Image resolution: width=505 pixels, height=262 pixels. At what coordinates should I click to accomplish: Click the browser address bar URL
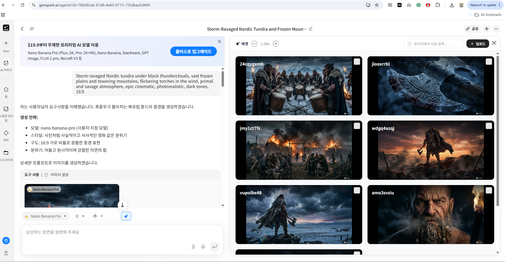(94, 5)
